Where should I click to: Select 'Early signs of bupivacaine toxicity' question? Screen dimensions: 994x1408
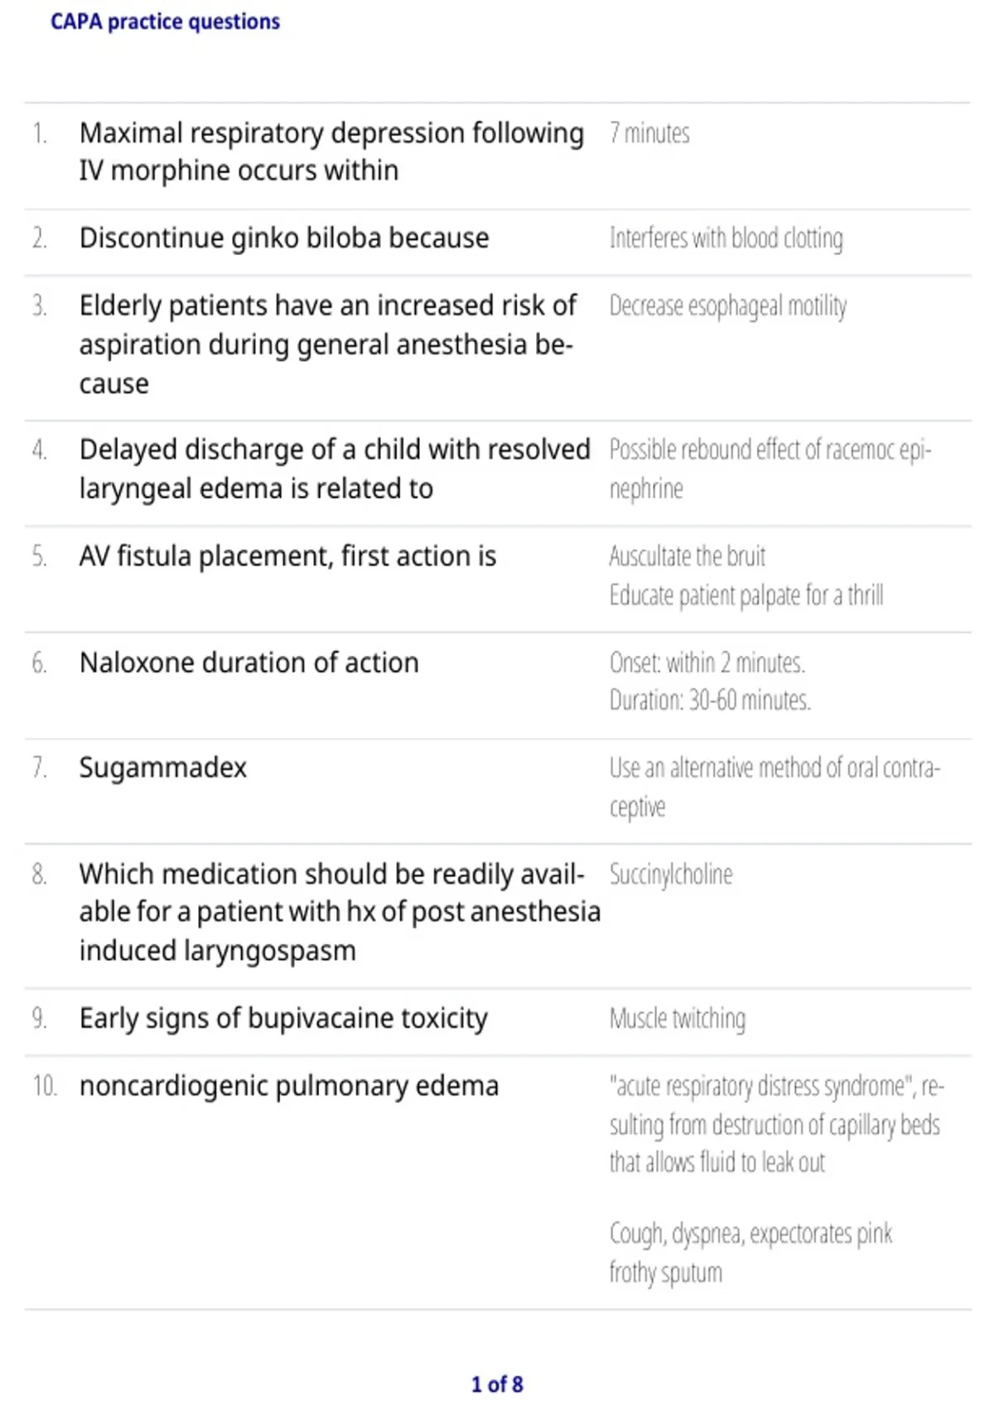283,1018
